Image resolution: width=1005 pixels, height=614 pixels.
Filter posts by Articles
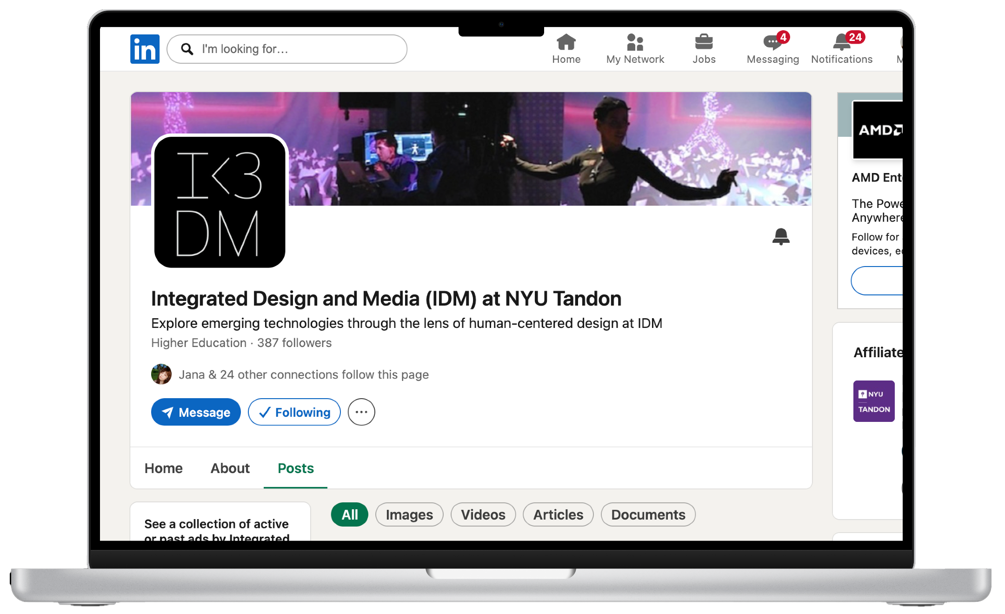click(x=558, y=514)
